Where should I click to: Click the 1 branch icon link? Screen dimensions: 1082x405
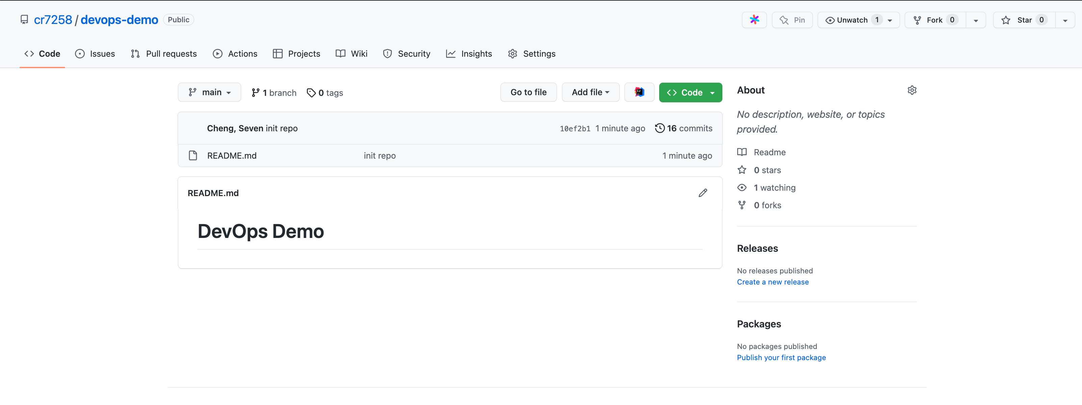[255, 93]
